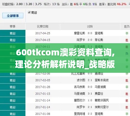130x116 pixels.
Task: Uncheck the 葡超 league checkbox
Action: [x=29, y=12]
